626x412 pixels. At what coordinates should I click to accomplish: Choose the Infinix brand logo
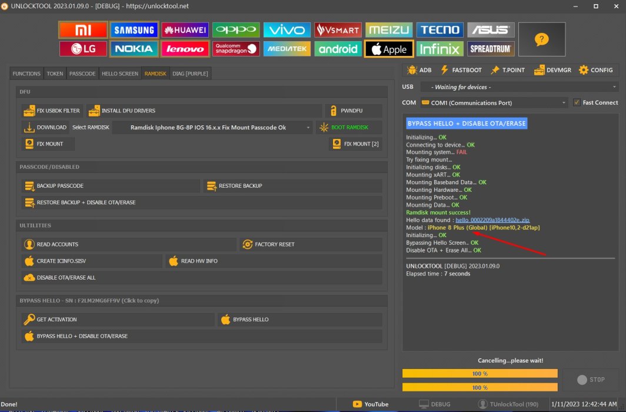440,49
